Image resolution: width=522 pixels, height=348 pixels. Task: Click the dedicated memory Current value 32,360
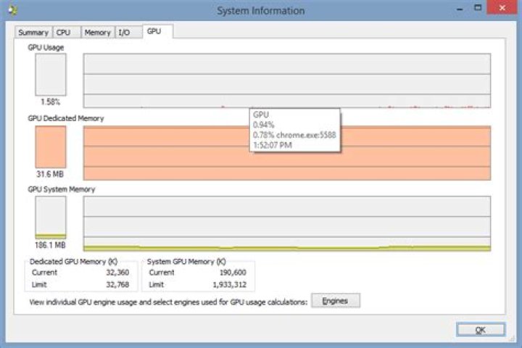click(x=117, y=273)
